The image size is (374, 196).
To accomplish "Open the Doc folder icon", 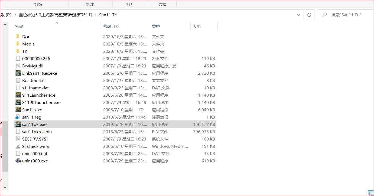I will point(18,37).
